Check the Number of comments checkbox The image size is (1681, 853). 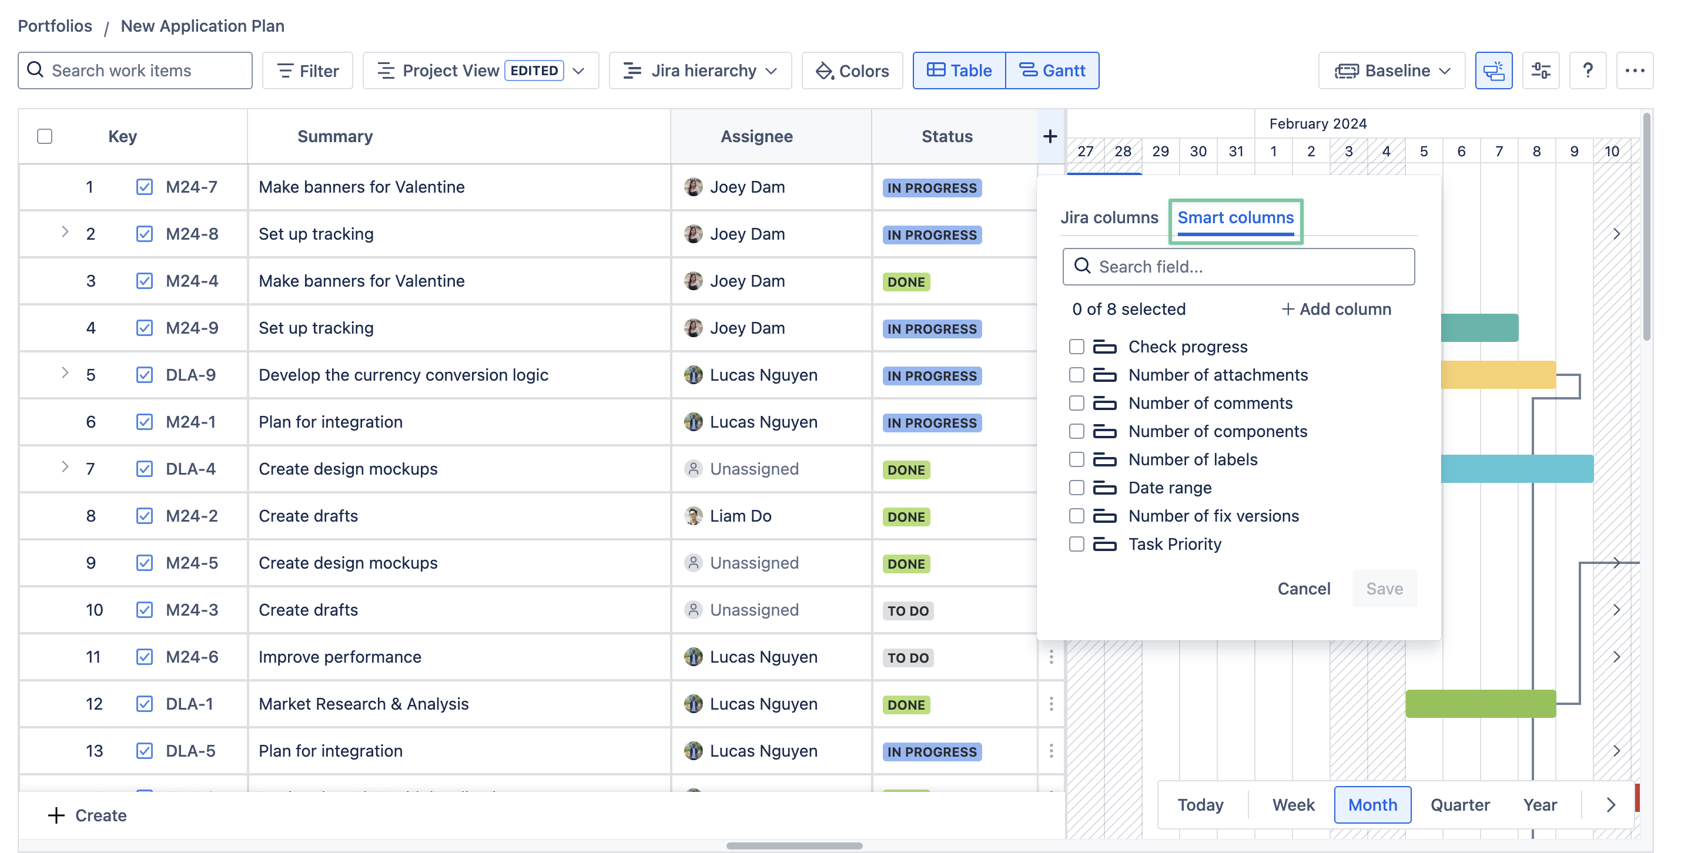click(x=1076, y=403)
